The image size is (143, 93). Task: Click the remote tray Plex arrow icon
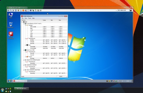[x=107, y=81]
